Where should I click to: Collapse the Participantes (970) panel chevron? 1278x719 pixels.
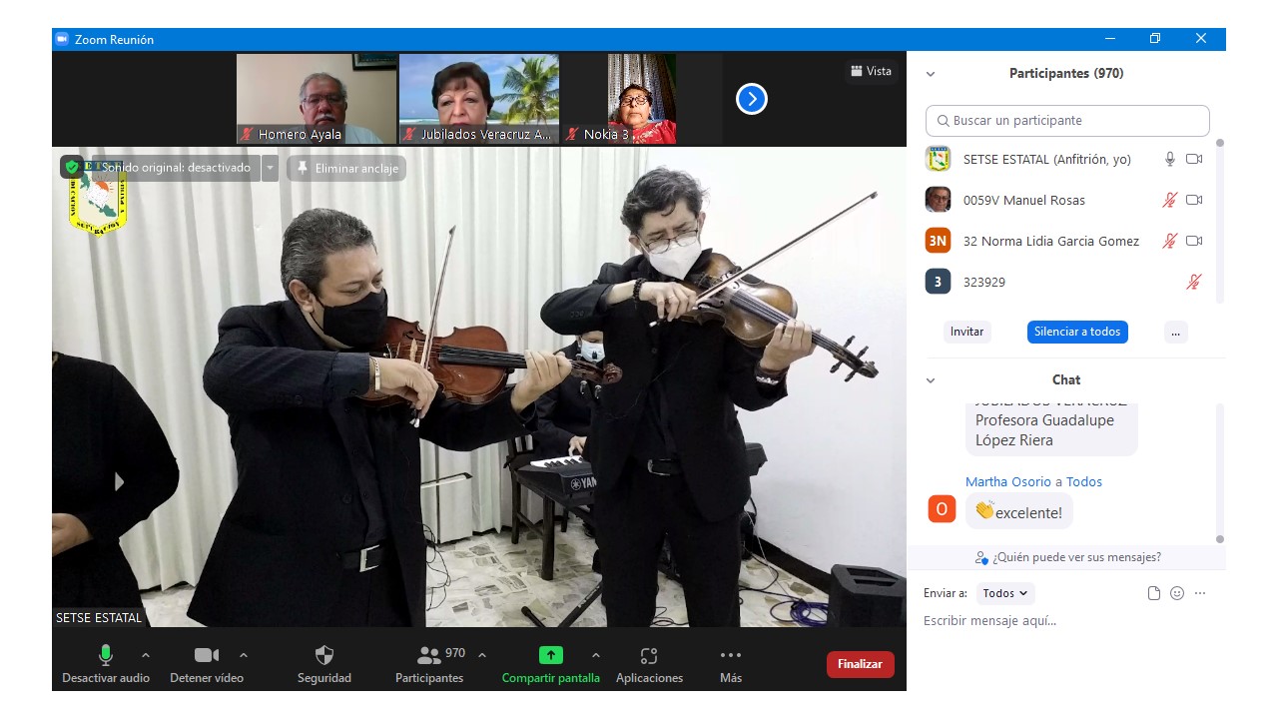point(931,74)
